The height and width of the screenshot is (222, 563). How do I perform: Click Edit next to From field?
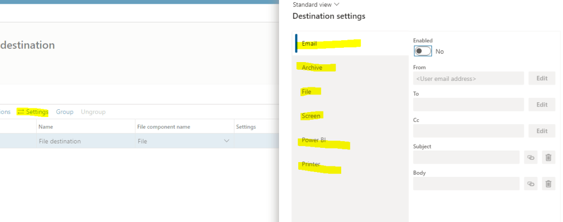coord(542,78)
